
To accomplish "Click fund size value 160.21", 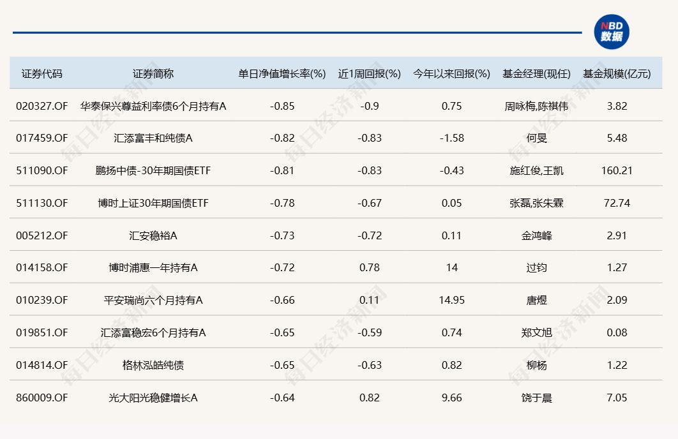I will (x=617, y=170).
